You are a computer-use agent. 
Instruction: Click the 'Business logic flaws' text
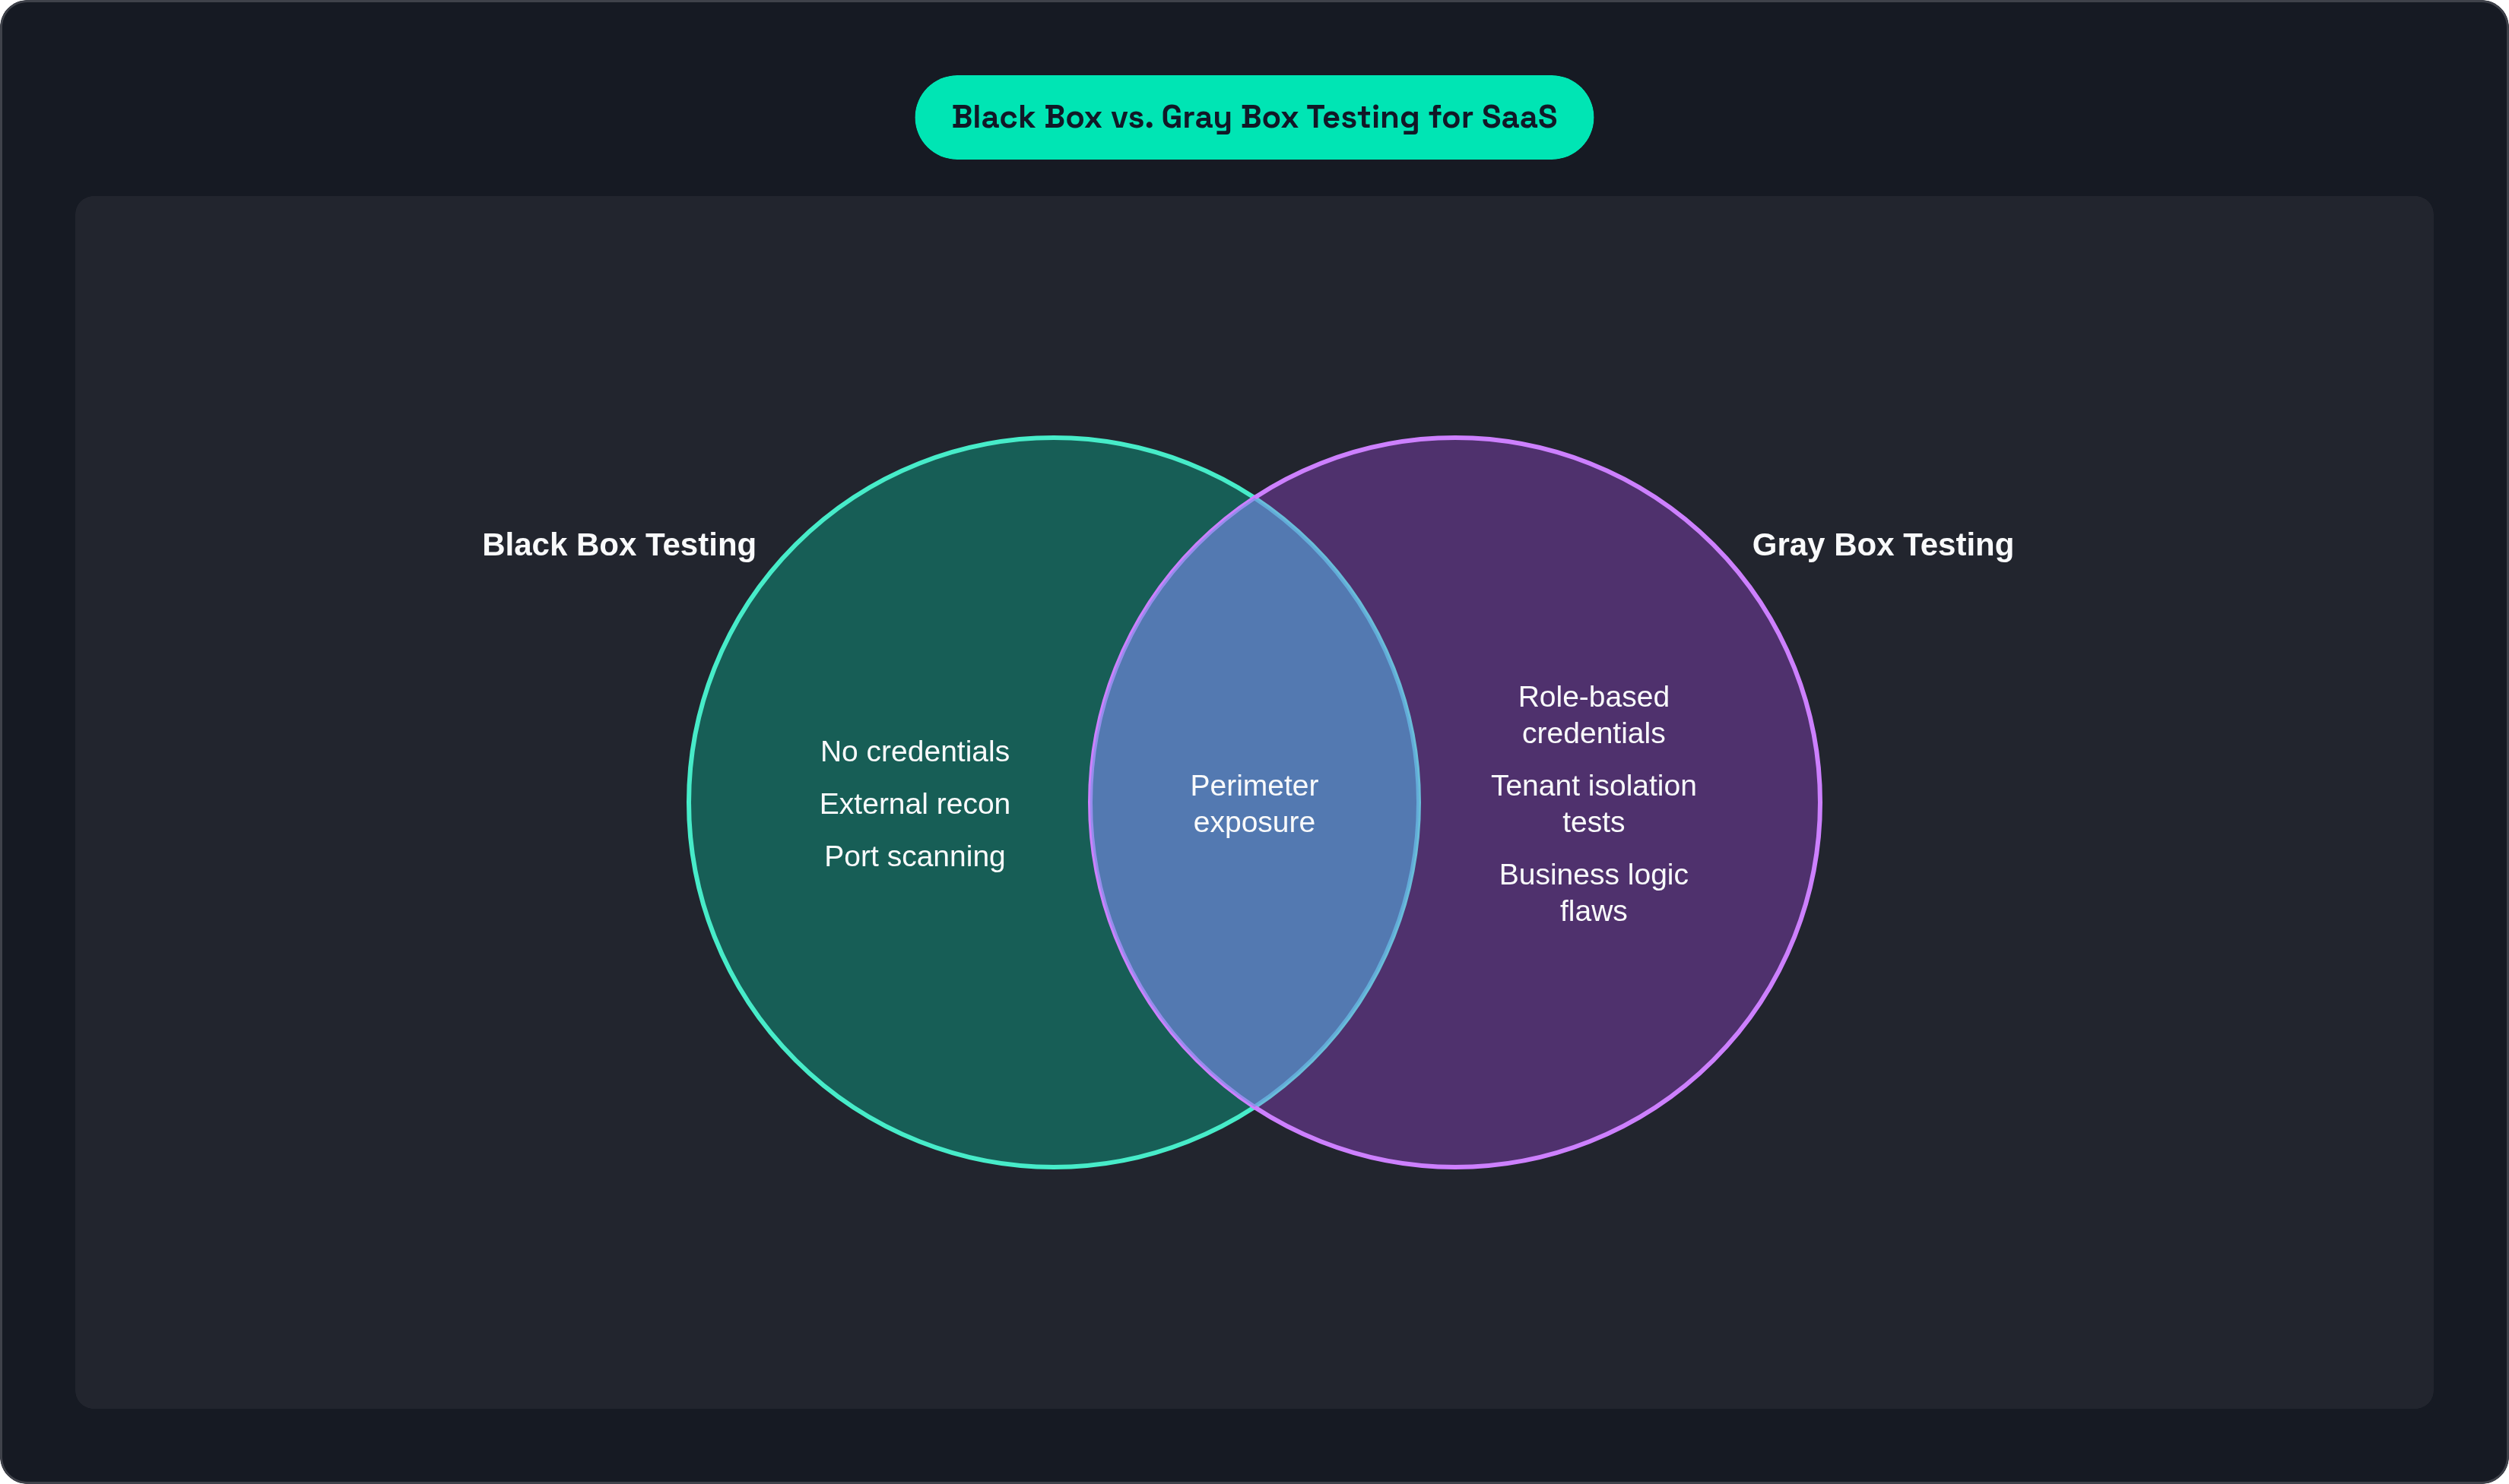pos(1593,892)
